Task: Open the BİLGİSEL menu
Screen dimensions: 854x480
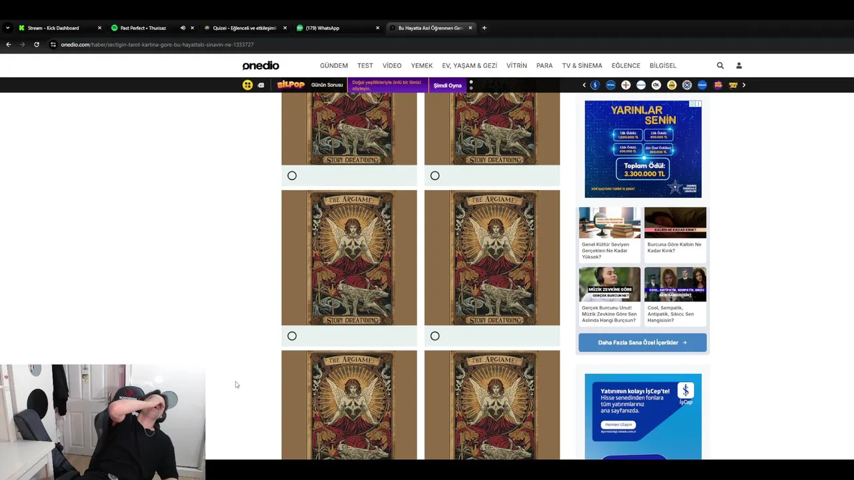Action: pyautogui.click(x=663, y=65)
